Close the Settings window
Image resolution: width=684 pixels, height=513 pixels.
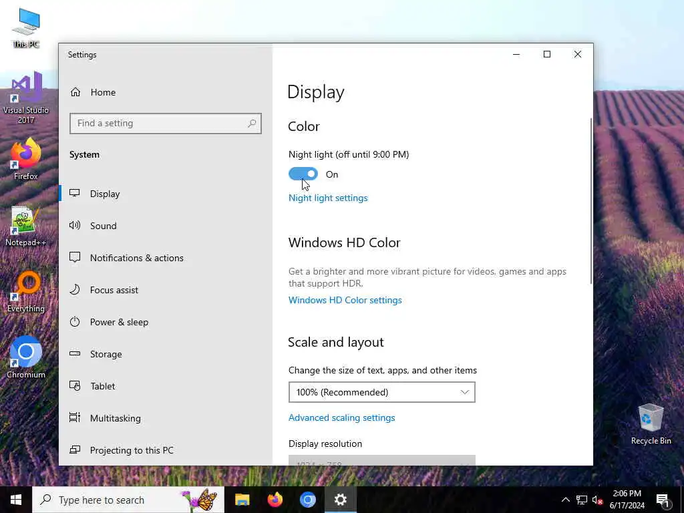[578, 55]
